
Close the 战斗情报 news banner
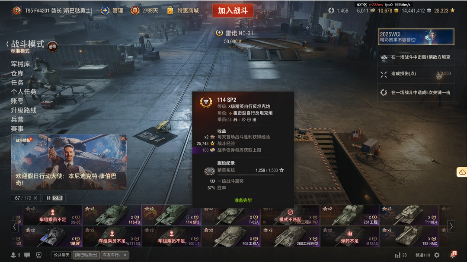123,138
